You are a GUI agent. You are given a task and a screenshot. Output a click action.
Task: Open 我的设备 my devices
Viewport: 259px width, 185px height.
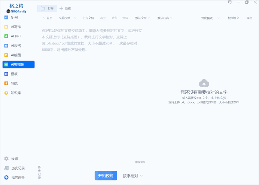17,178
